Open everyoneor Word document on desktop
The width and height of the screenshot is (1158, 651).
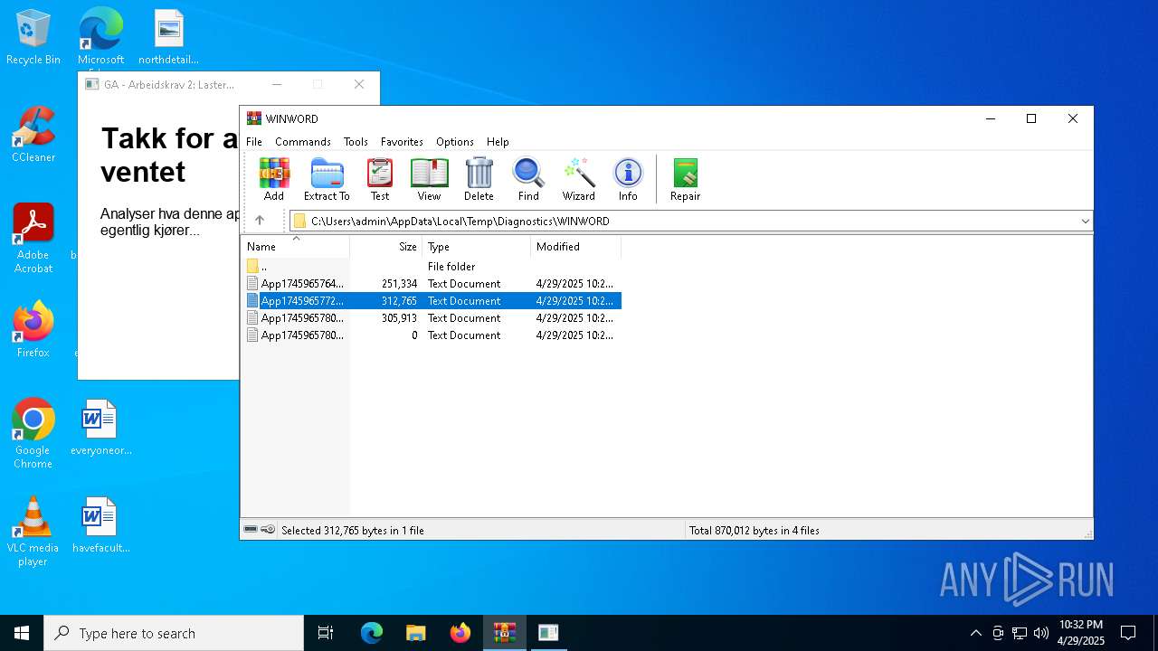100,428
